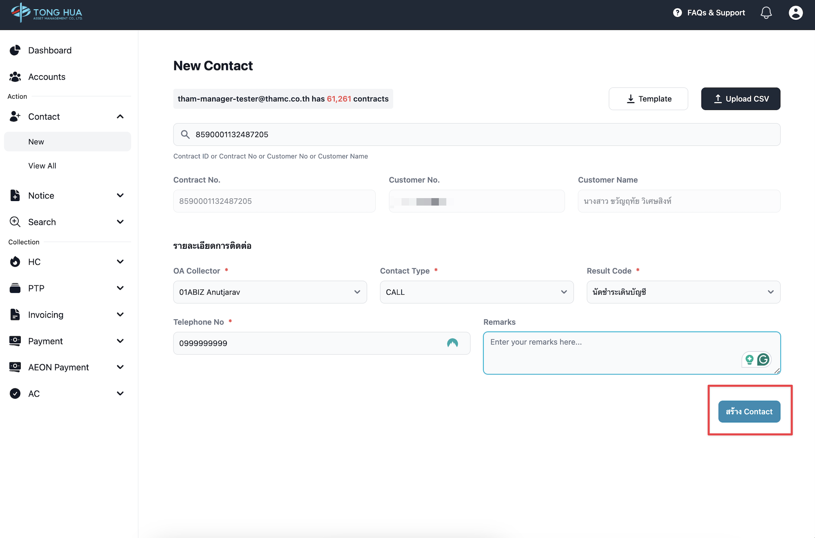Screen dimensions: 815x538
Task: Click the FAQs & Support help icon
Action: pos(677,13)
